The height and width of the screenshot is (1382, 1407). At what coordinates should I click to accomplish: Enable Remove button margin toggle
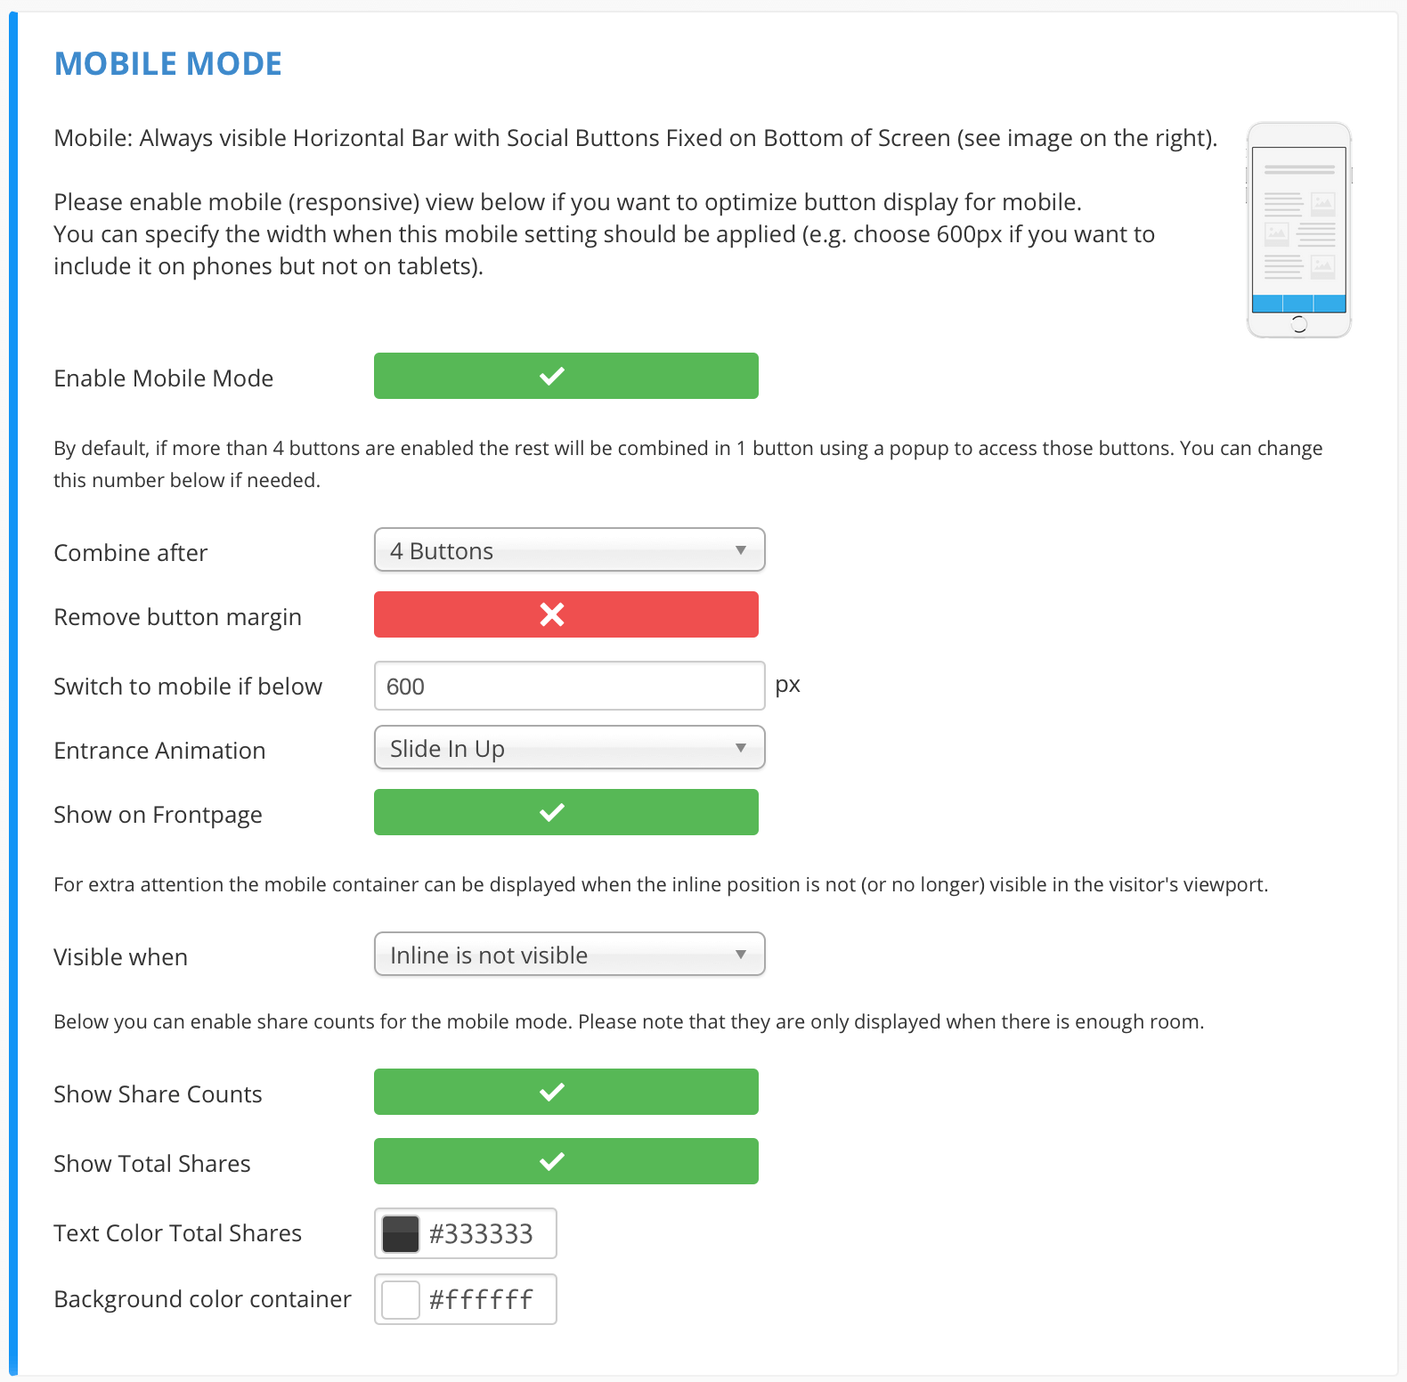pyautogui.click(x=565, y=614)
